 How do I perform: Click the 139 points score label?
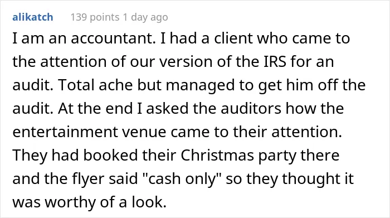coord(95,17)
